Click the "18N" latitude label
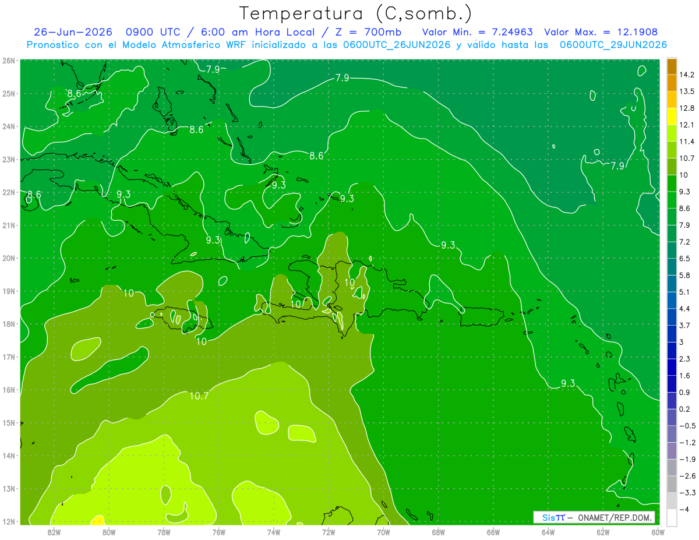The height and width of the screenshot is (540, 699). coord(8,324)
